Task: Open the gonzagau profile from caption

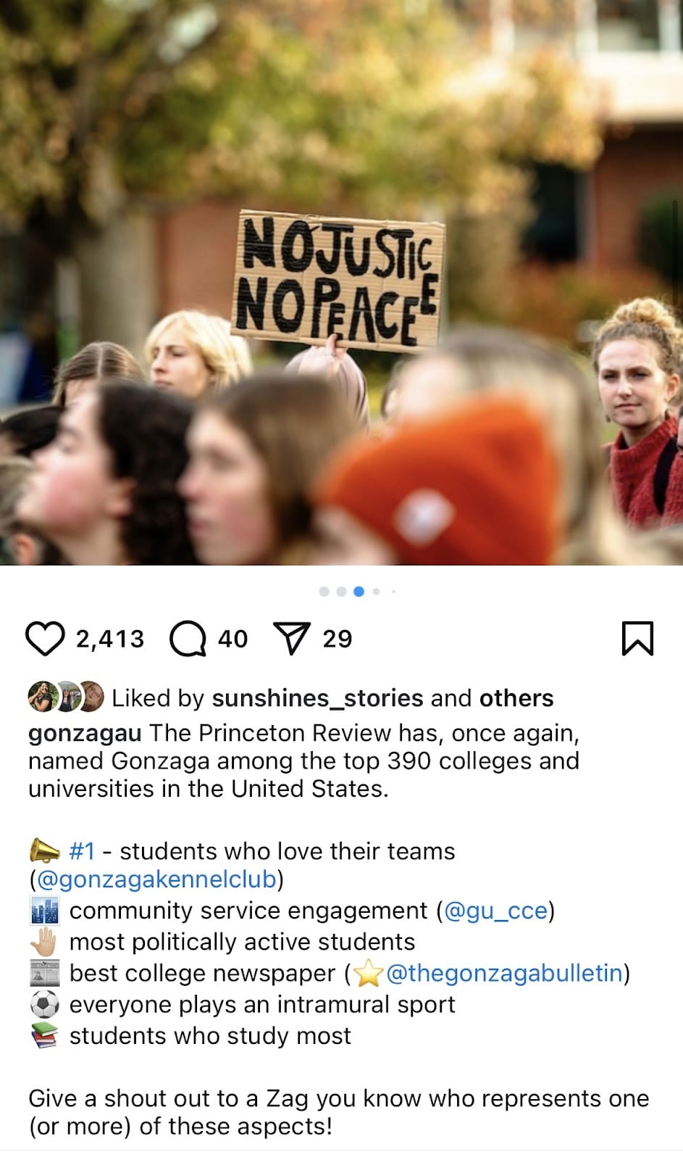Action: tap(85, 734)
